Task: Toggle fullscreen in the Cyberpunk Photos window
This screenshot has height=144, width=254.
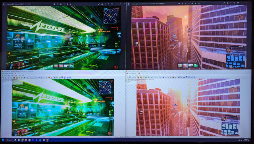Action: click(x=99, y=4)
